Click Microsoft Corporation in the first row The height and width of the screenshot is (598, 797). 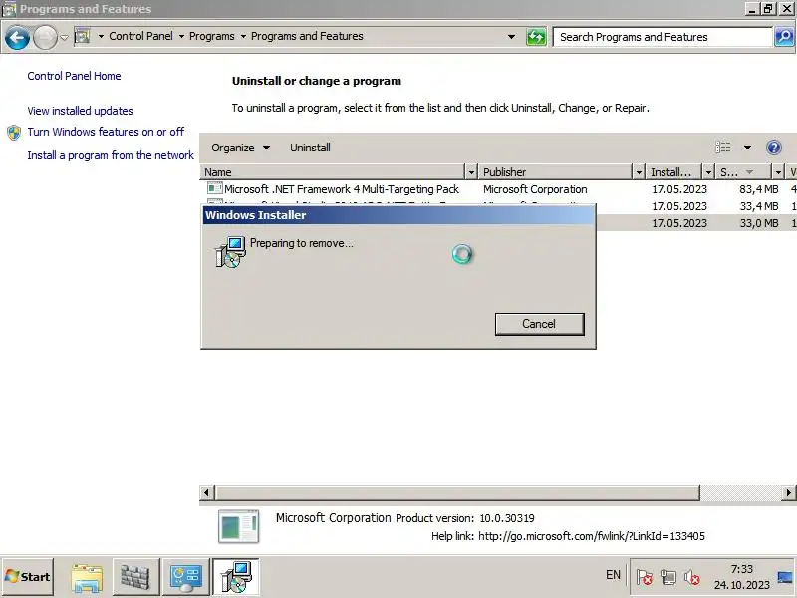click(535, 189)
